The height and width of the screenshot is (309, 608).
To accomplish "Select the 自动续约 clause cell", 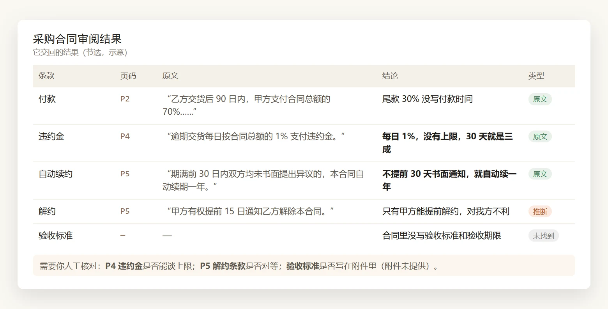I will (x=55, y=174).
